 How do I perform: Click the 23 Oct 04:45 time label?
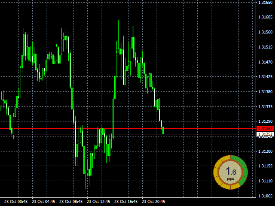(x=43, y=201)
